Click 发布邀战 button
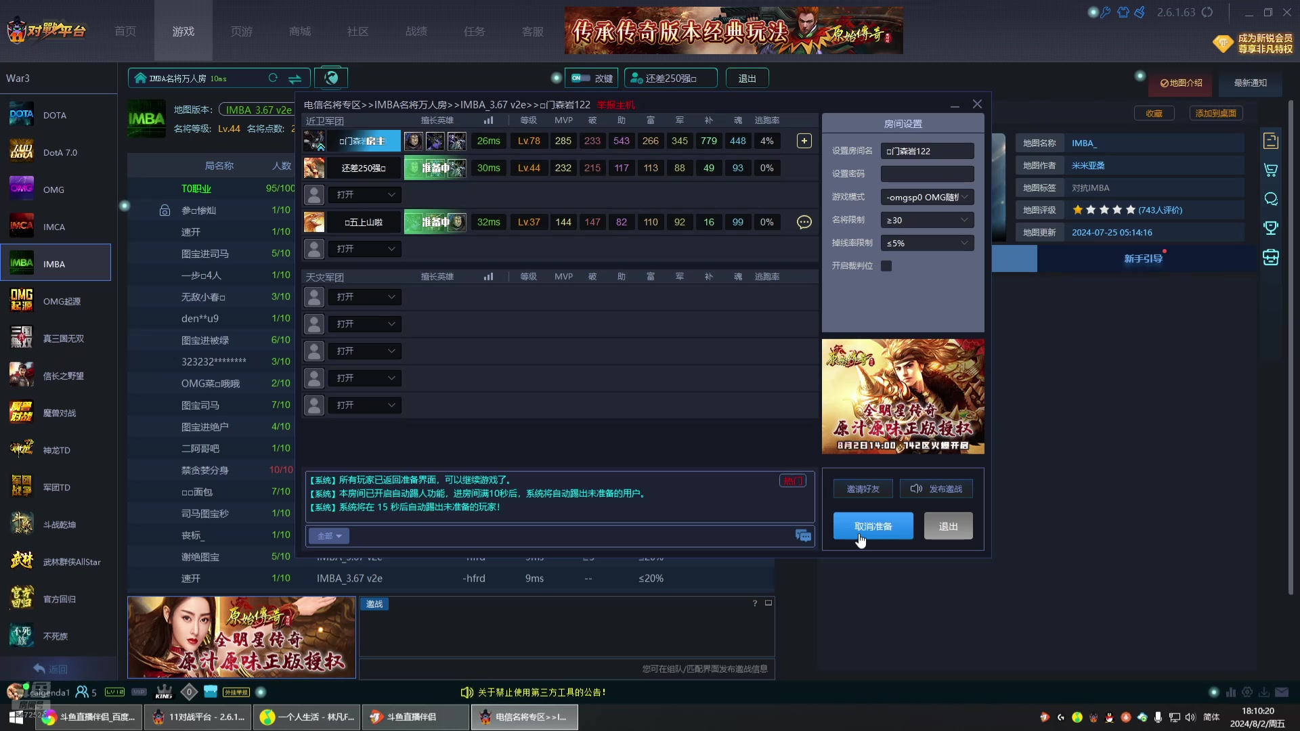 click(936, 489)
